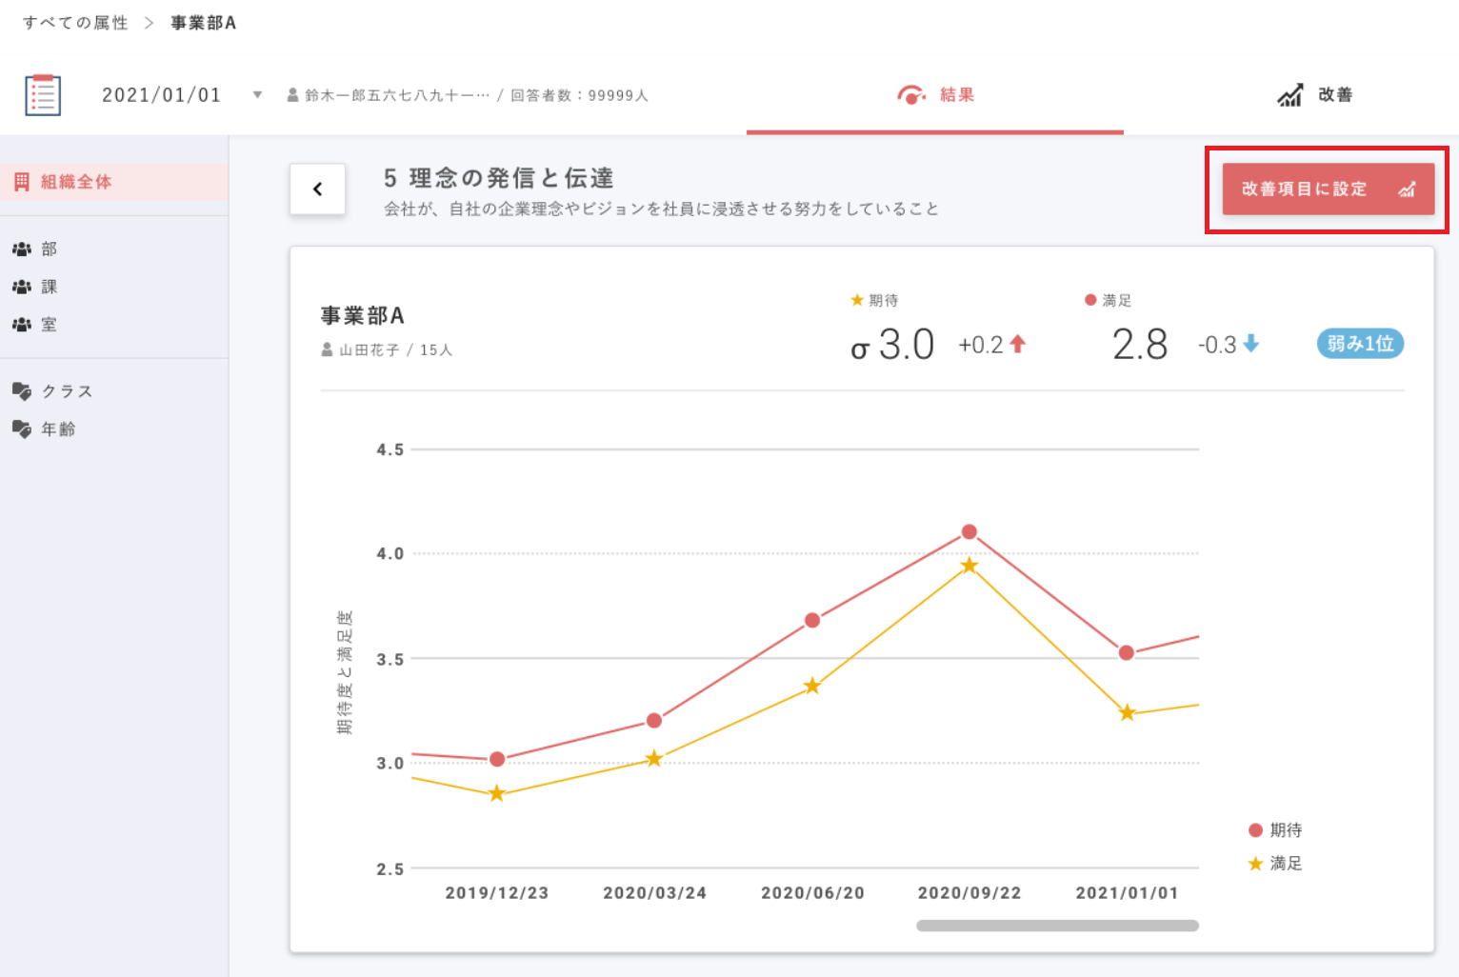Toggle 期待 series in chart legend

[x=1275, y=830]
